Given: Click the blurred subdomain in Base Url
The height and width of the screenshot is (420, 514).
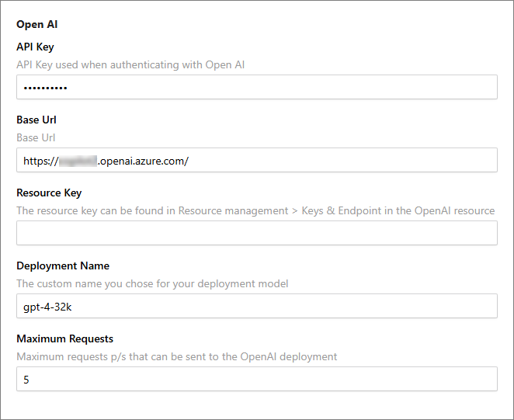Looking at the screenshot, I should coord(78,161).
